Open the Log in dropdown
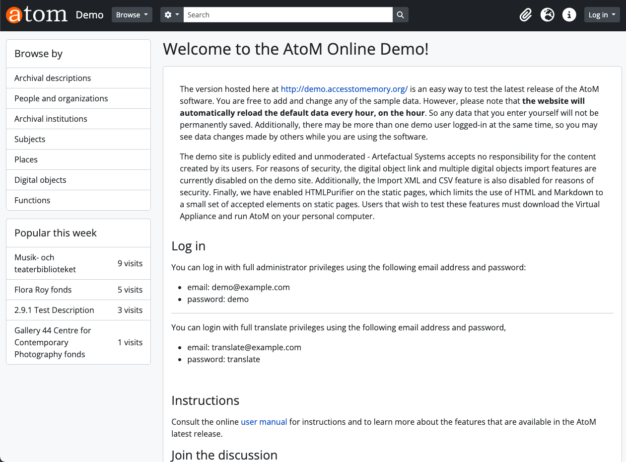 coord(602,15)
